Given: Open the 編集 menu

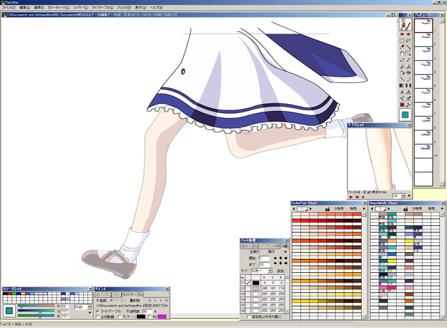Looking at the screenshot, I should 24,8.
